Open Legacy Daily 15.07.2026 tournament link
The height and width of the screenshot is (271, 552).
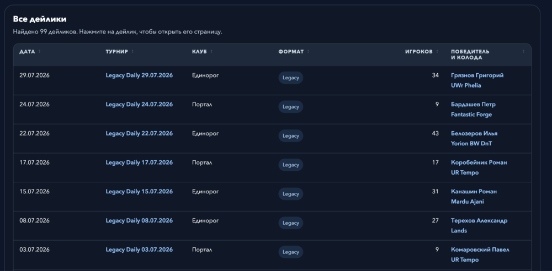[139, 192]
